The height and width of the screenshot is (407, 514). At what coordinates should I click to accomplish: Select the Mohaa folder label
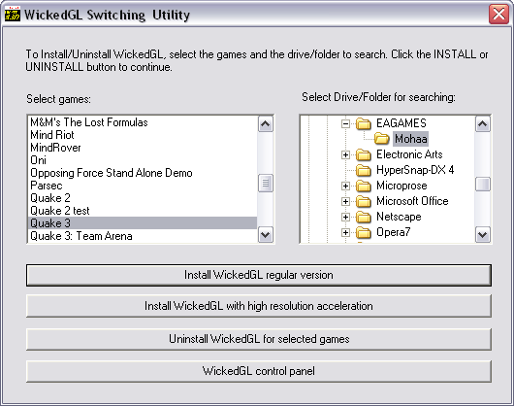coord(411,139)
